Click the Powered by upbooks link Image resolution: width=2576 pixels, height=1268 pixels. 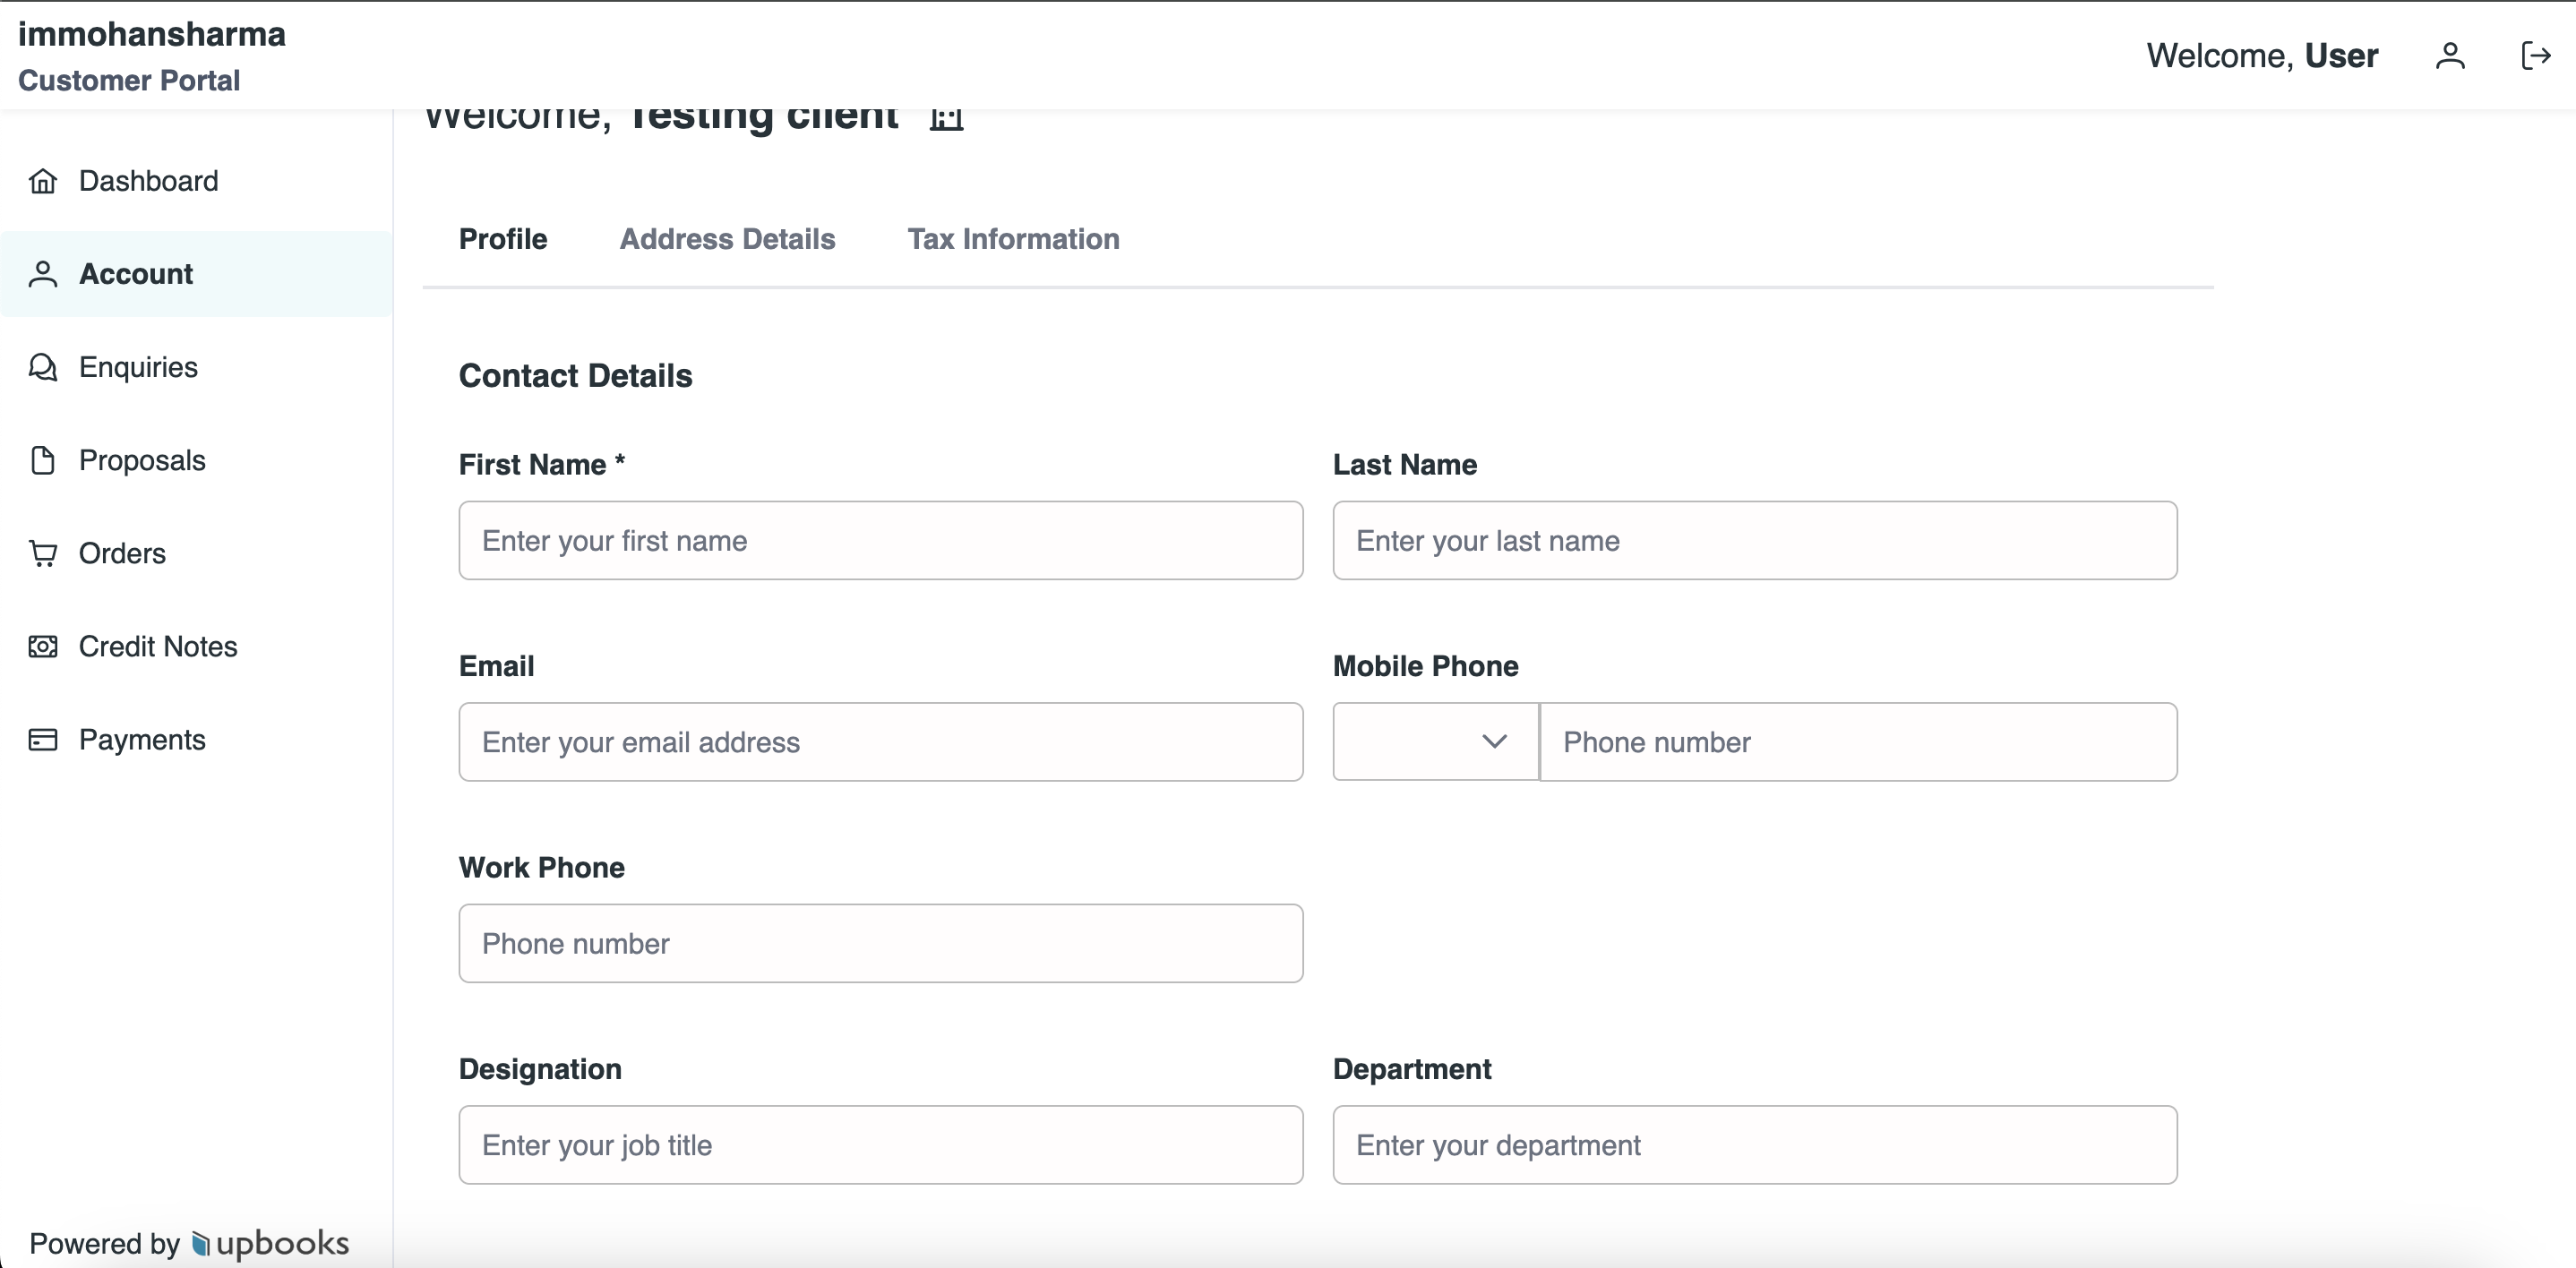pos(188,1243)
